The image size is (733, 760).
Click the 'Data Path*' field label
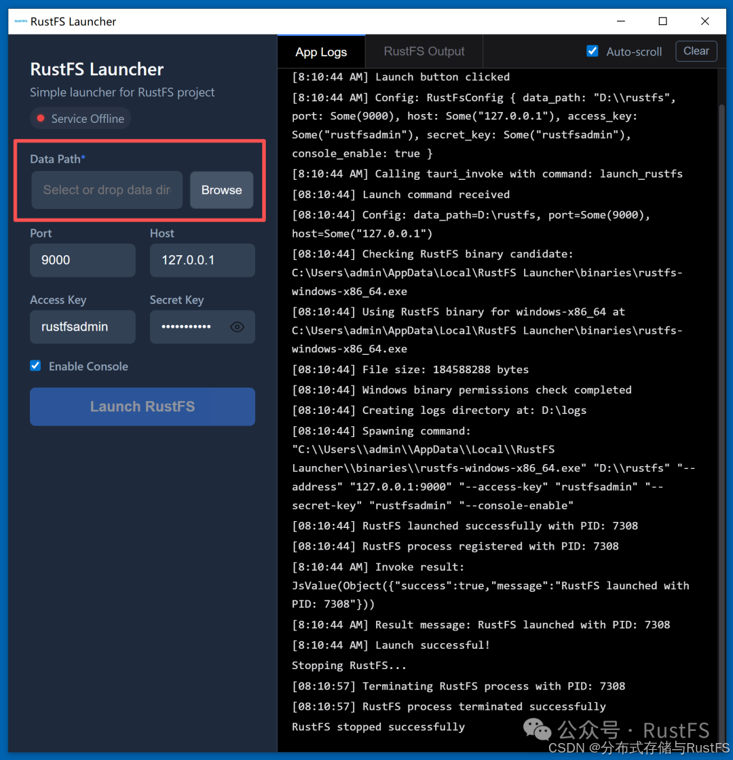58,159
